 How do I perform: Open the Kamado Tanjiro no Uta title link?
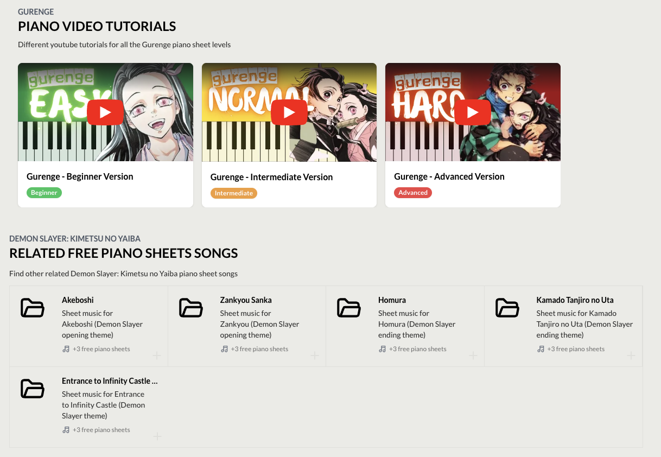[x=575, y=300]
